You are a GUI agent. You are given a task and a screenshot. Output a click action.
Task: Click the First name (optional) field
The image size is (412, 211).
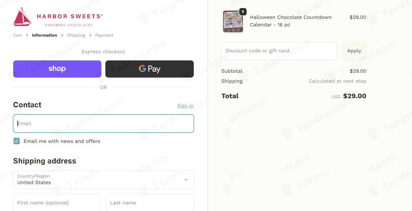point(57,203)
